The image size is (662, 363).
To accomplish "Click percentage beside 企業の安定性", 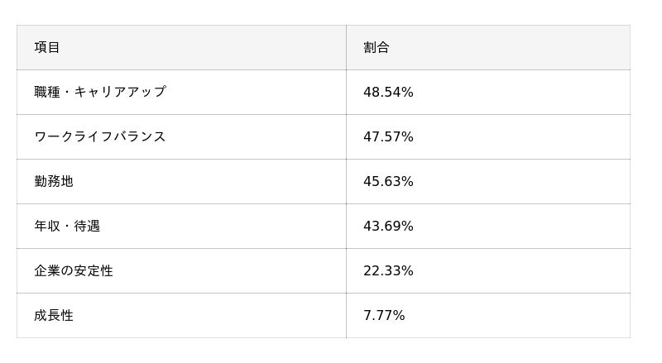I will pyautogui.click(x=388, y=270).
